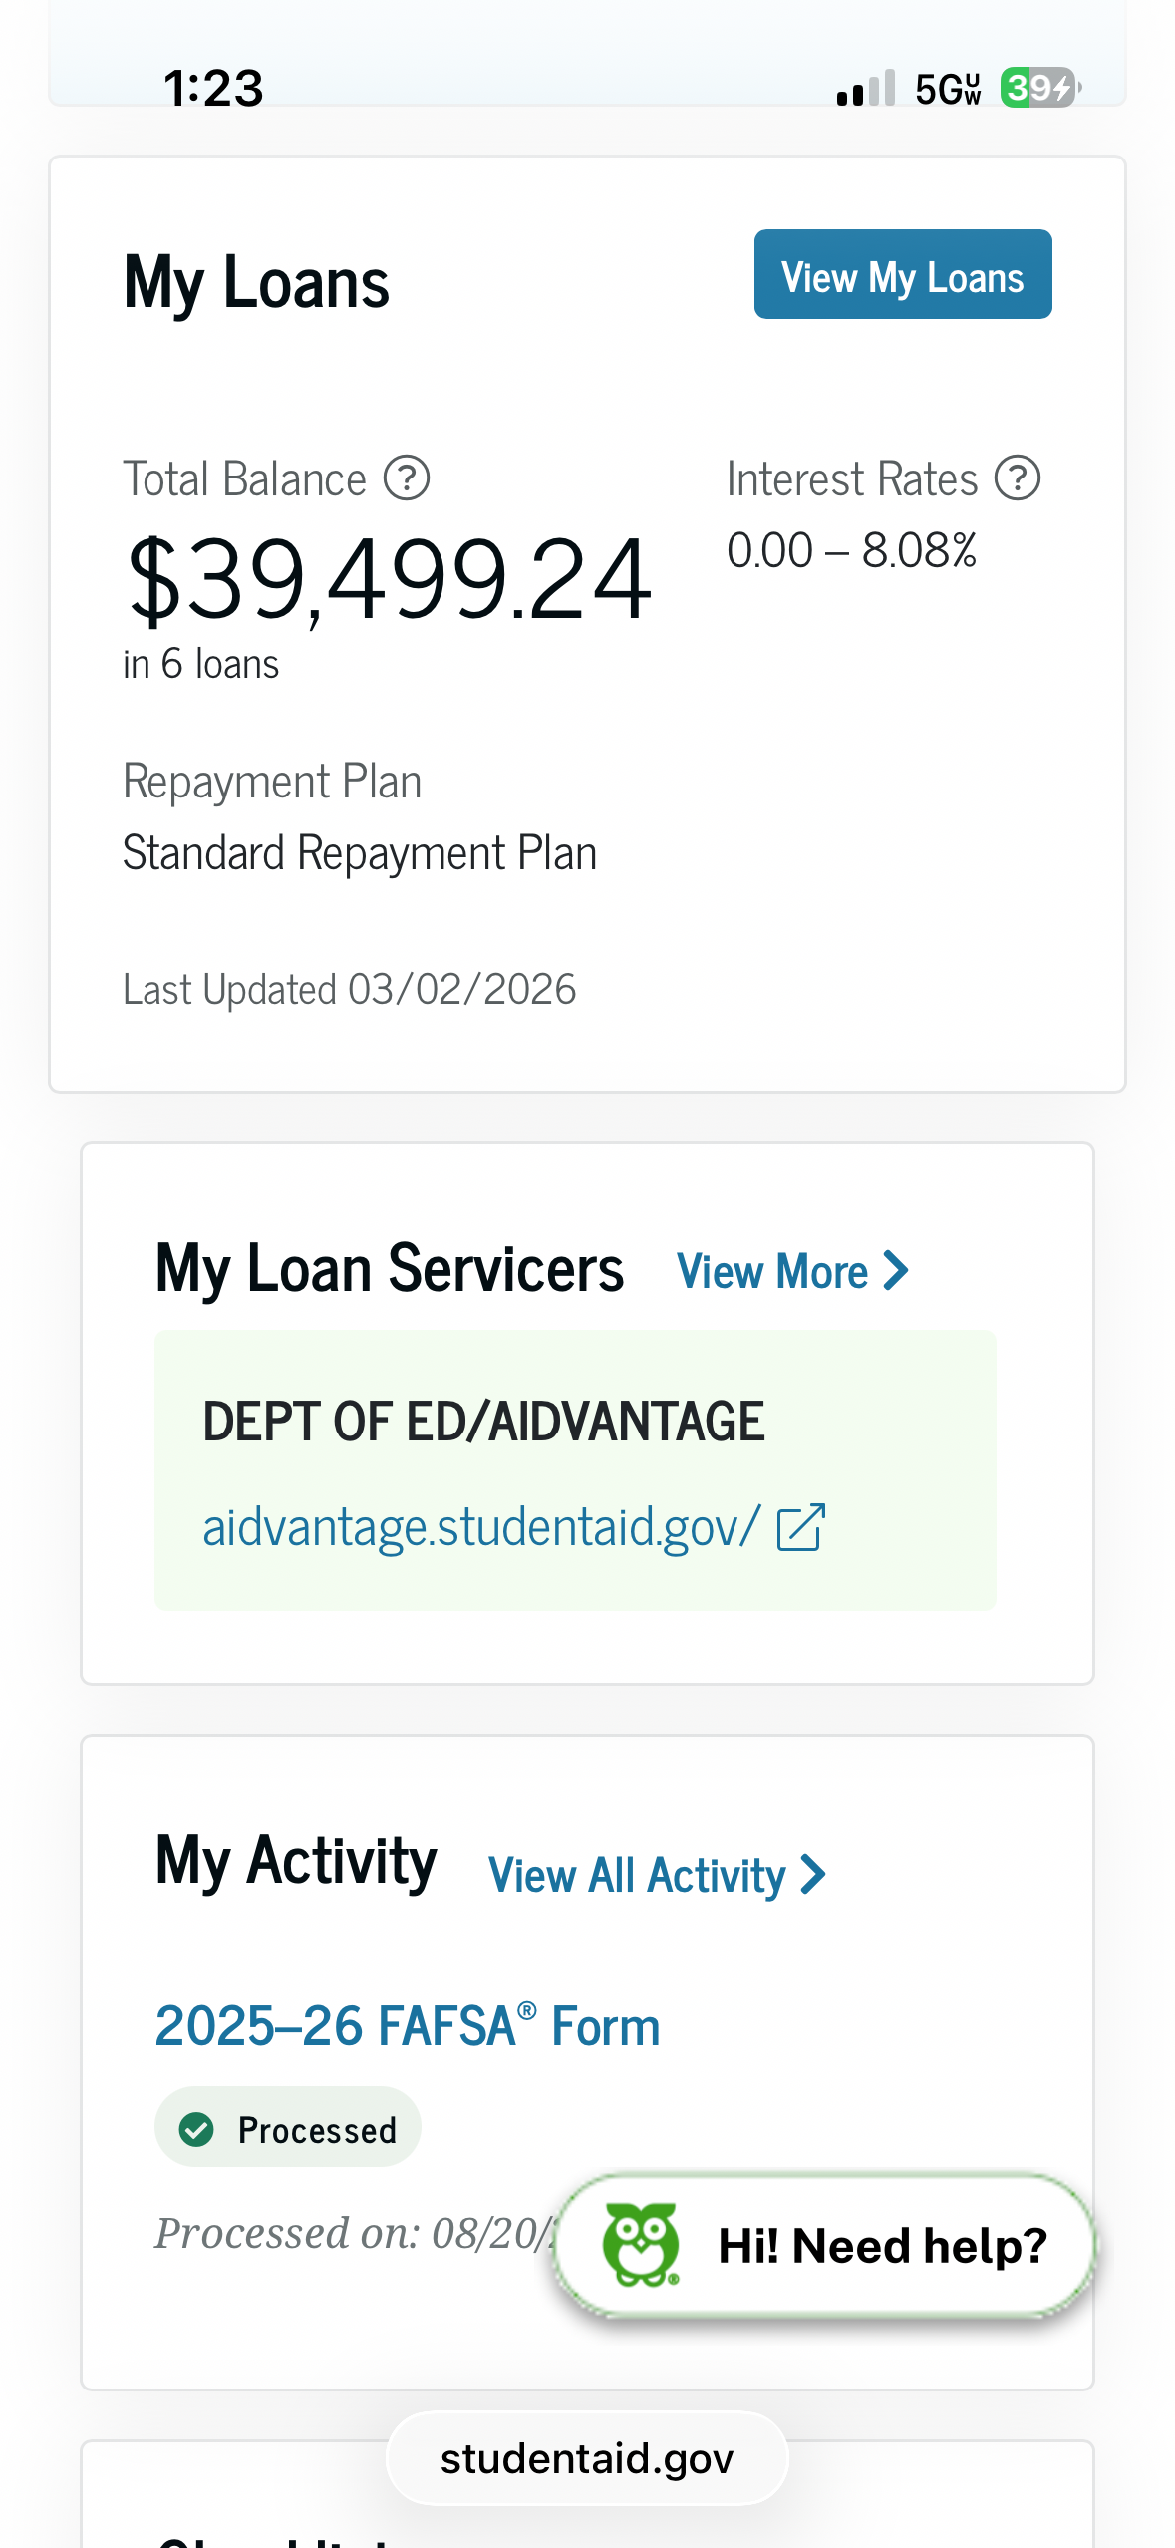Tap the $39,499.24 total balance amount

[389, 580]
